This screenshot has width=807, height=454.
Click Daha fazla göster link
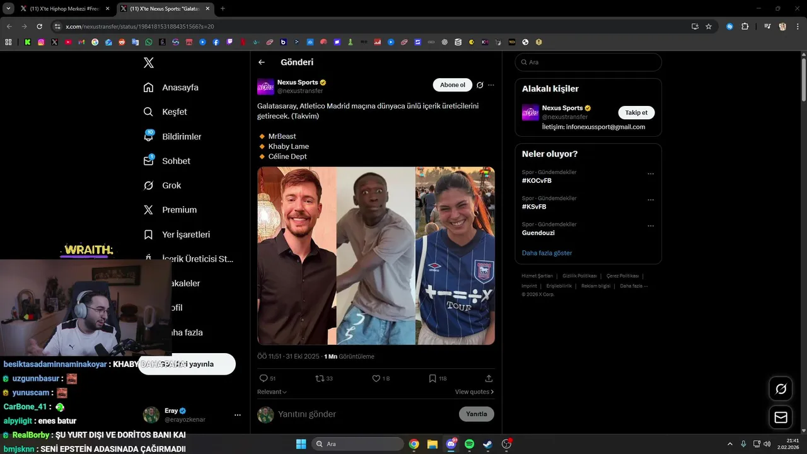[x=547, y=253]
